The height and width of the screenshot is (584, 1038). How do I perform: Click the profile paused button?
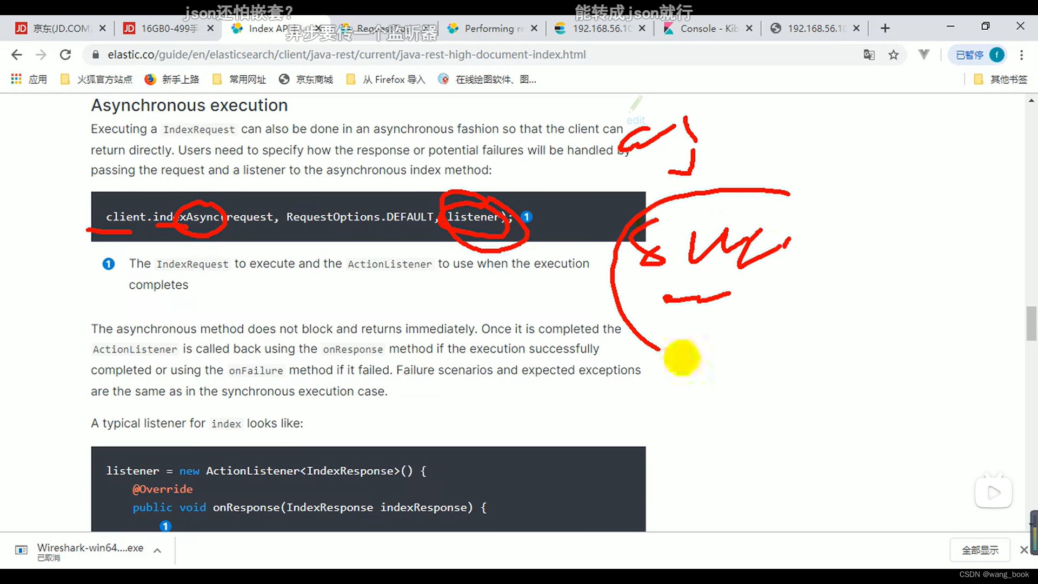[x=977, y=55]
